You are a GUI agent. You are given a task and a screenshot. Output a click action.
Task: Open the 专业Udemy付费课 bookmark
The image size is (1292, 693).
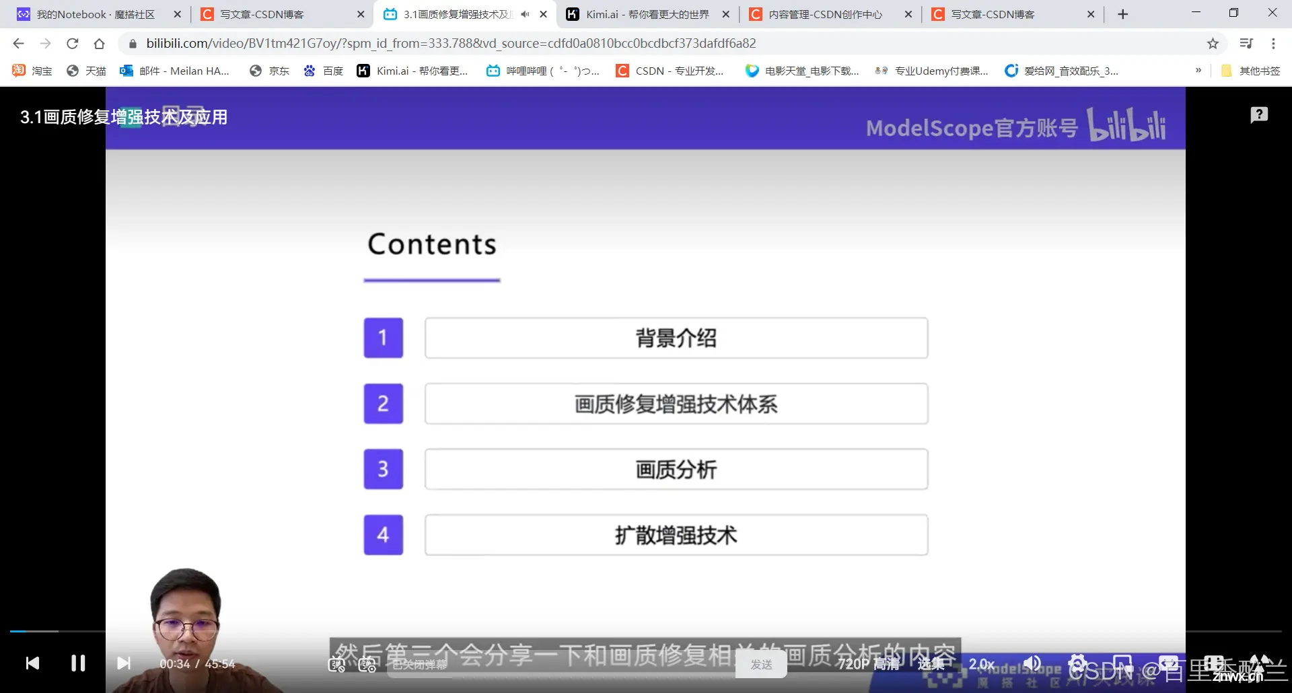tap(932, 71)
